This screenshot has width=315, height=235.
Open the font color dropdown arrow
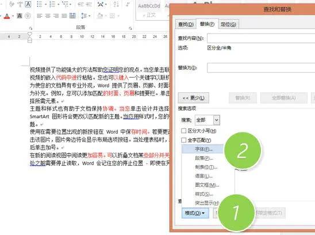[13, 16]
